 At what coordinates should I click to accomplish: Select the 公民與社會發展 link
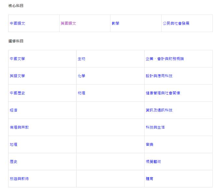[176, 23]
